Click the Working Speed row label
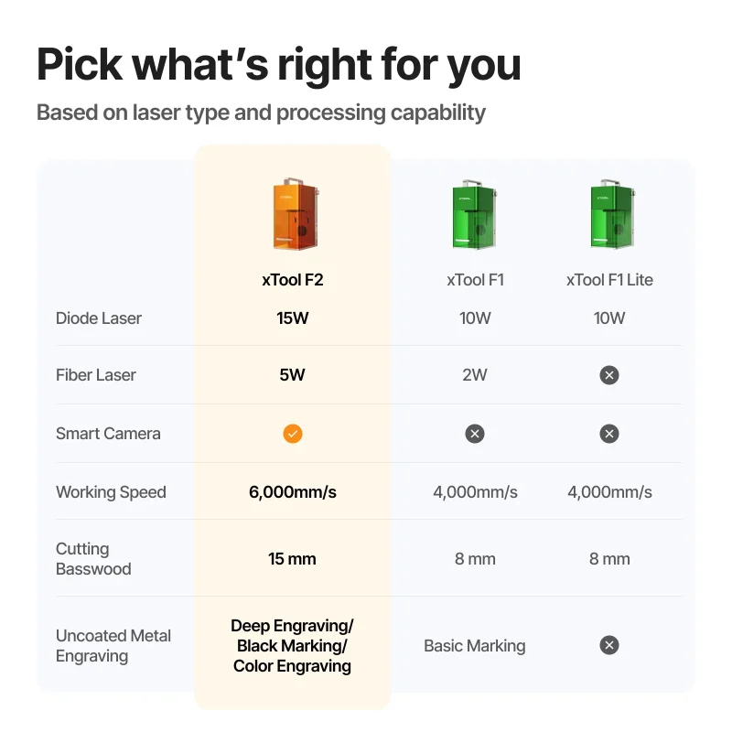Screen dimensions: 732x732 (x=111, y=492)
